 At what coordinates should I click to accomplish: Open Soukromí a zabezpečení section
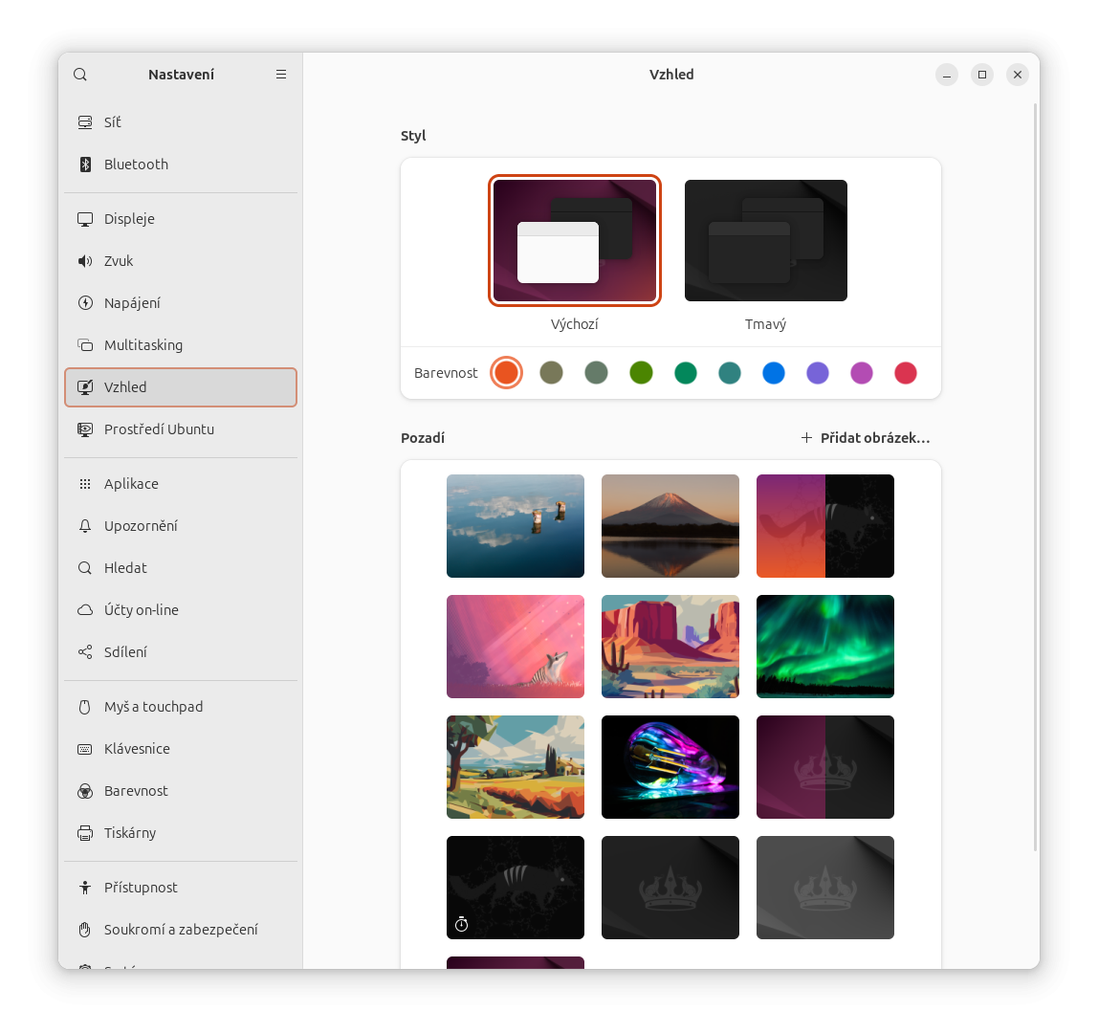click(x=181, y=930)
